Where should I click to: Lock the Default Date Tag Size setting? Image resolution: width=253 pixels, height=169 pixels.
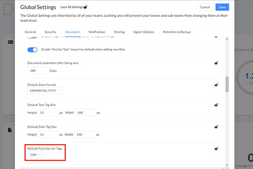[216, 127]
